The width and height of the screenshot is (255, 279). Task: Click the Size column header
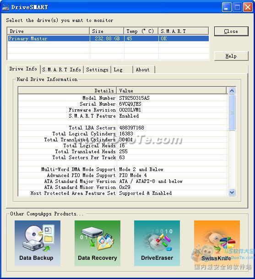(x=107, y=31)
